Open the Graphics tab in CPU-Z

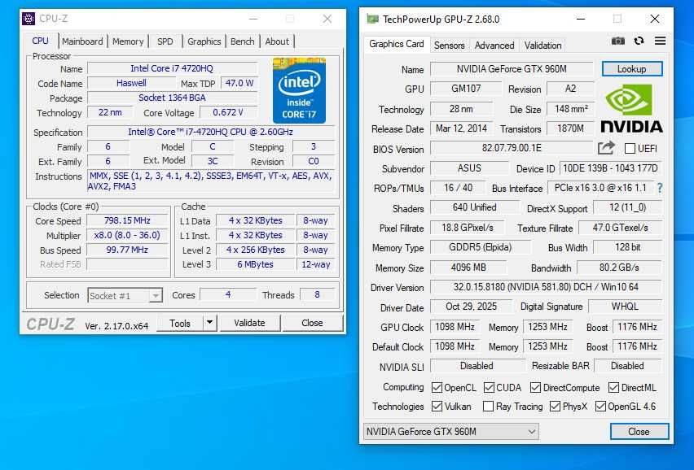204,41
